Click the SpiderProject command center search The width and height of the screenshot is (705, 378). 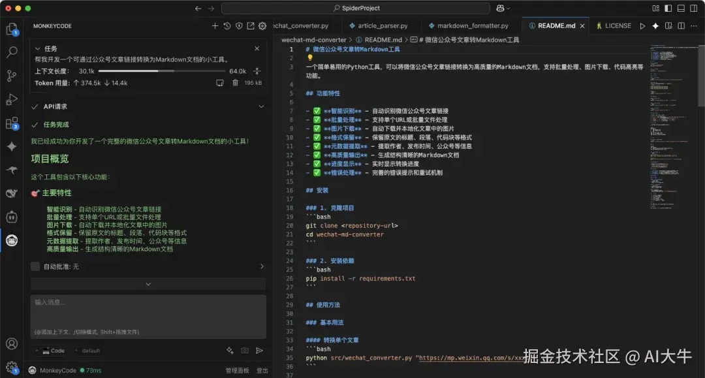[x=356, y=8]
